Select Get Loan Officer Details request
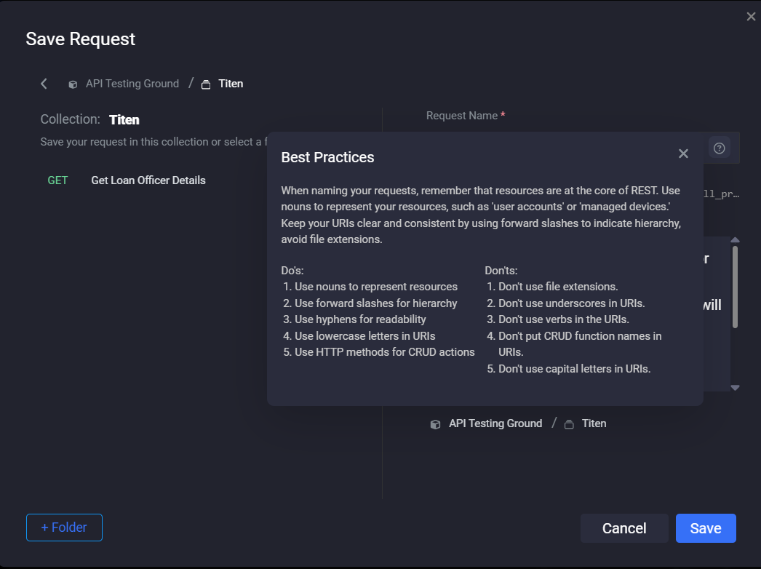The width and height of the screenshot is (761, 569). [x=148, y=180]
